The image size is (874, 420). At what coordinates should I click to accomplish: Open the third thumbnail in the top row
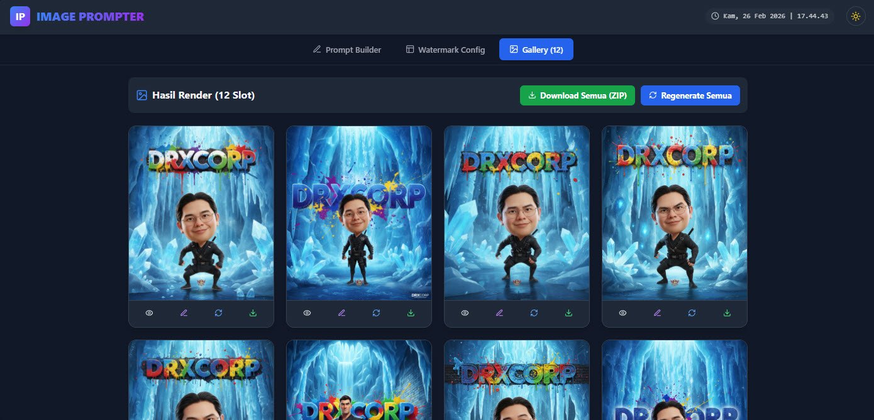(x=517, y=213)
